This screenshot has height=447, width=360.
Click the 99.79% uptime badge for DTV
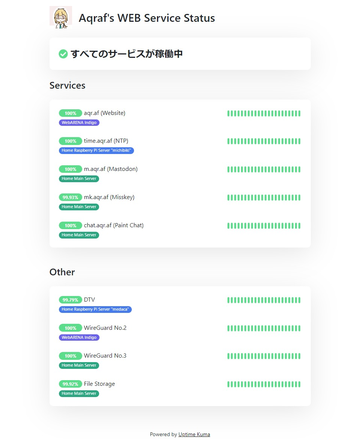click(x=70, y=300)
